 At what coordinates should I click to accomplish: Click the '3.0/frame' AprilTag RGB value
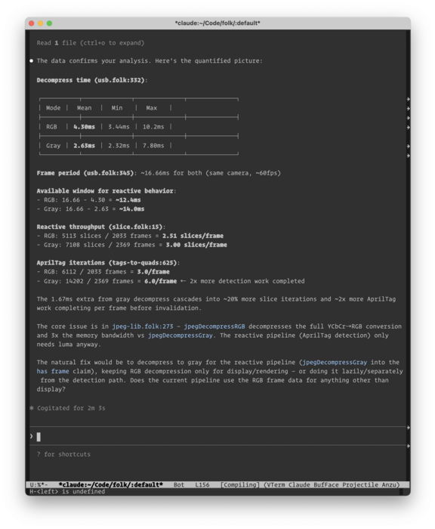click(153, 271)
